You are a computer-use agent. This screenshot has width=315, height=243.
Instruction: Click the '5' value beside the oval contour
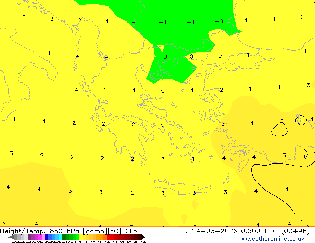[282, 121]
